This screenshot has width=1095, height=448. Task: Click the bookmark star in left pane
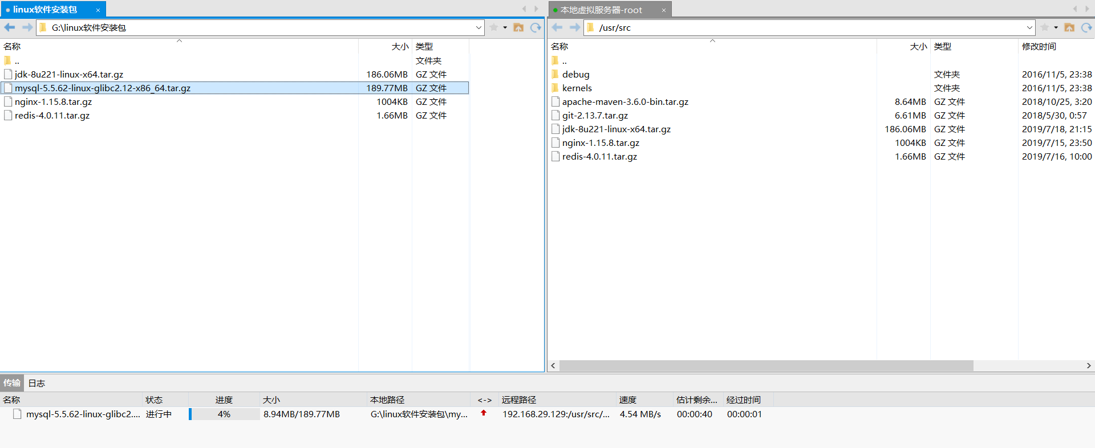coord(494,27)
